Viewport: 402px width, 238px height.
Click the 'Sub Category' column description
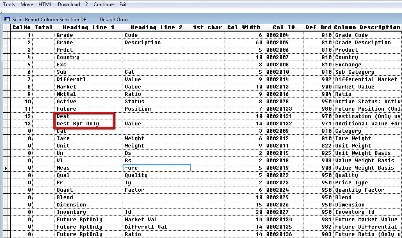[x=367, y=72]
